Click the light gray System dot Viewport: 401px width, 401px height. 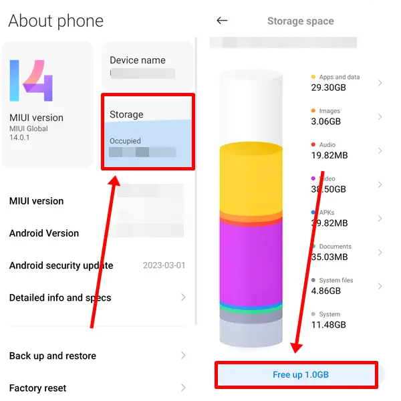313,314
